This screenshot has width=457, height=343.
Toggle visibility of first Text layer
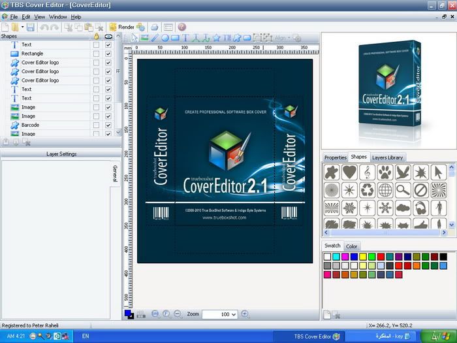coord(108,45)
